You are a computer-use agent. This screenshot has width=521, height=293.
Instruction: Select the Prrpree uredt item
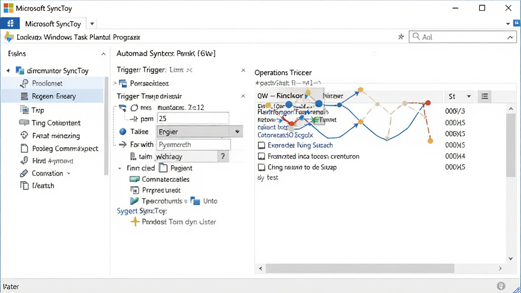tap(155, 190)
